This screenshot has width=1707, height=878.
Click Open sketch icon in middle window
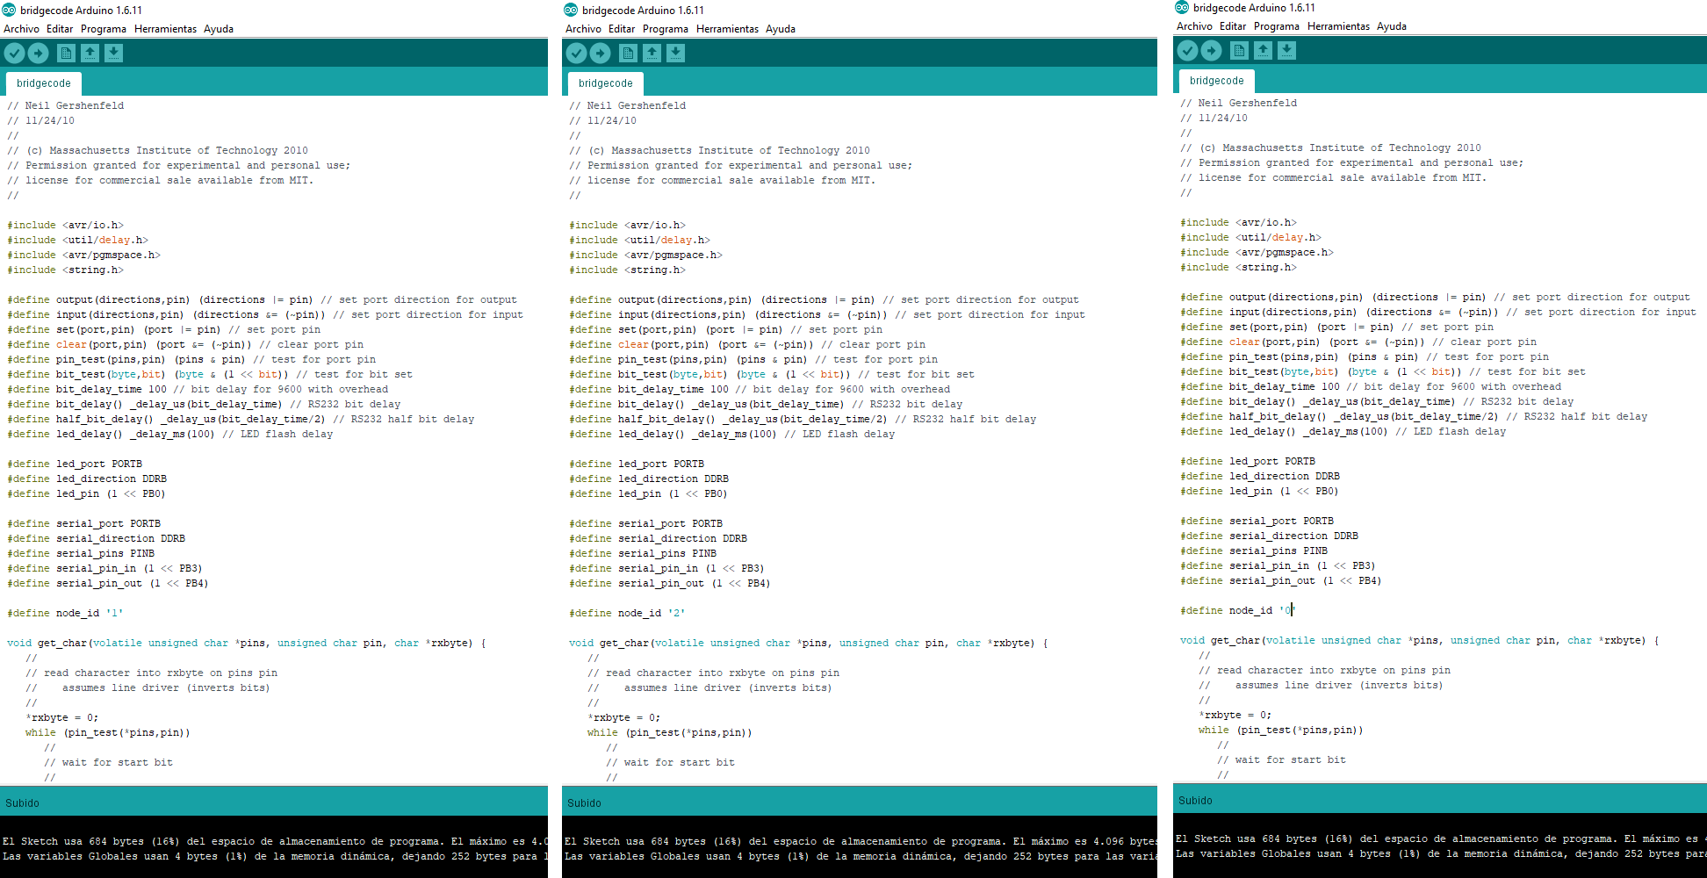652,53
